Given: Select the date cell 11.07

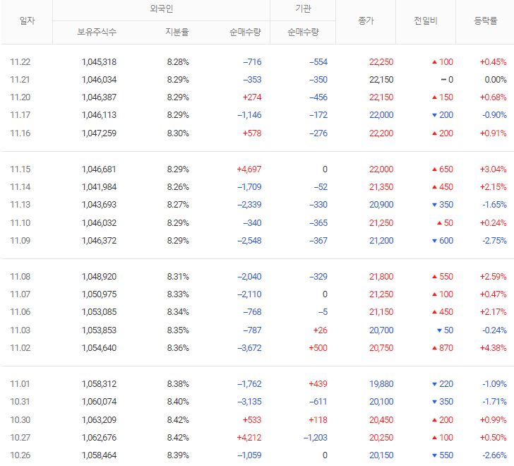Looking at the screenshot, I should click(x=20, y=294).
